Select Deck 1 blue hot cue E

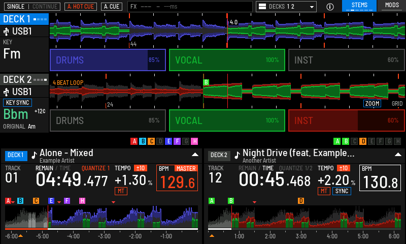[168, 141]
